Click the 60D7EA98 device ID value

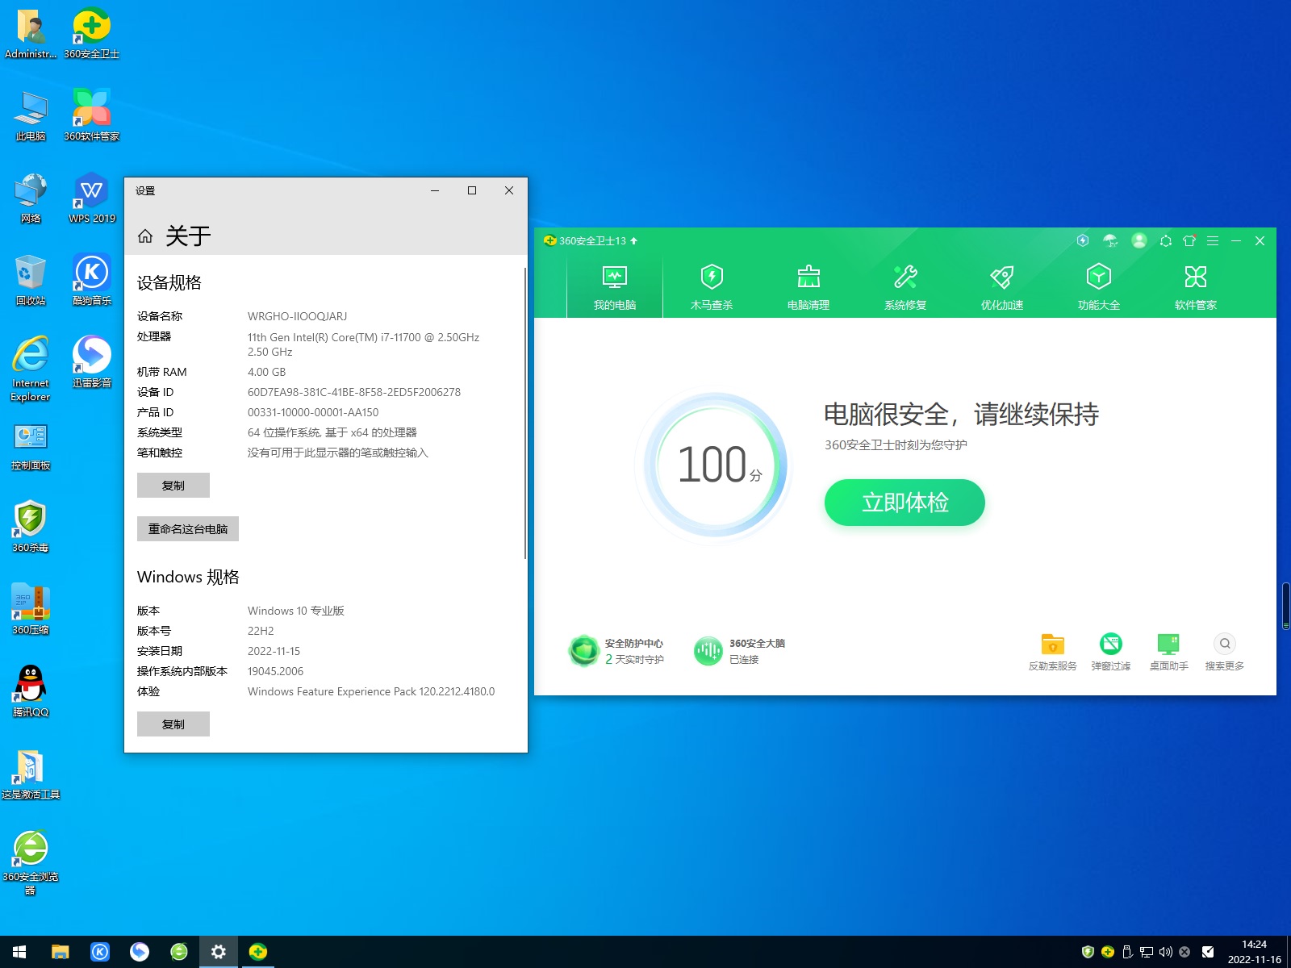(354, 392)
